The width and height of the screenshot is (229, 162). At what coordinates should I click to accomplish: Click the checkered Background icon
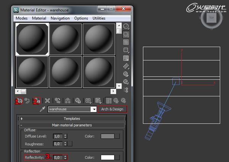126,42
